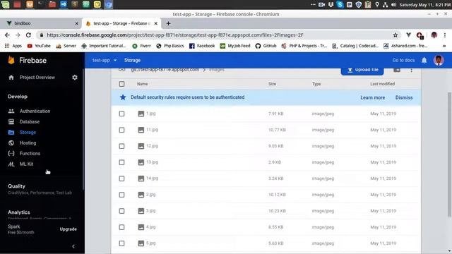Click the Storage folder icon
Image resolution: width=452 pixels, height=254 pixels.
tap(11, 132)
